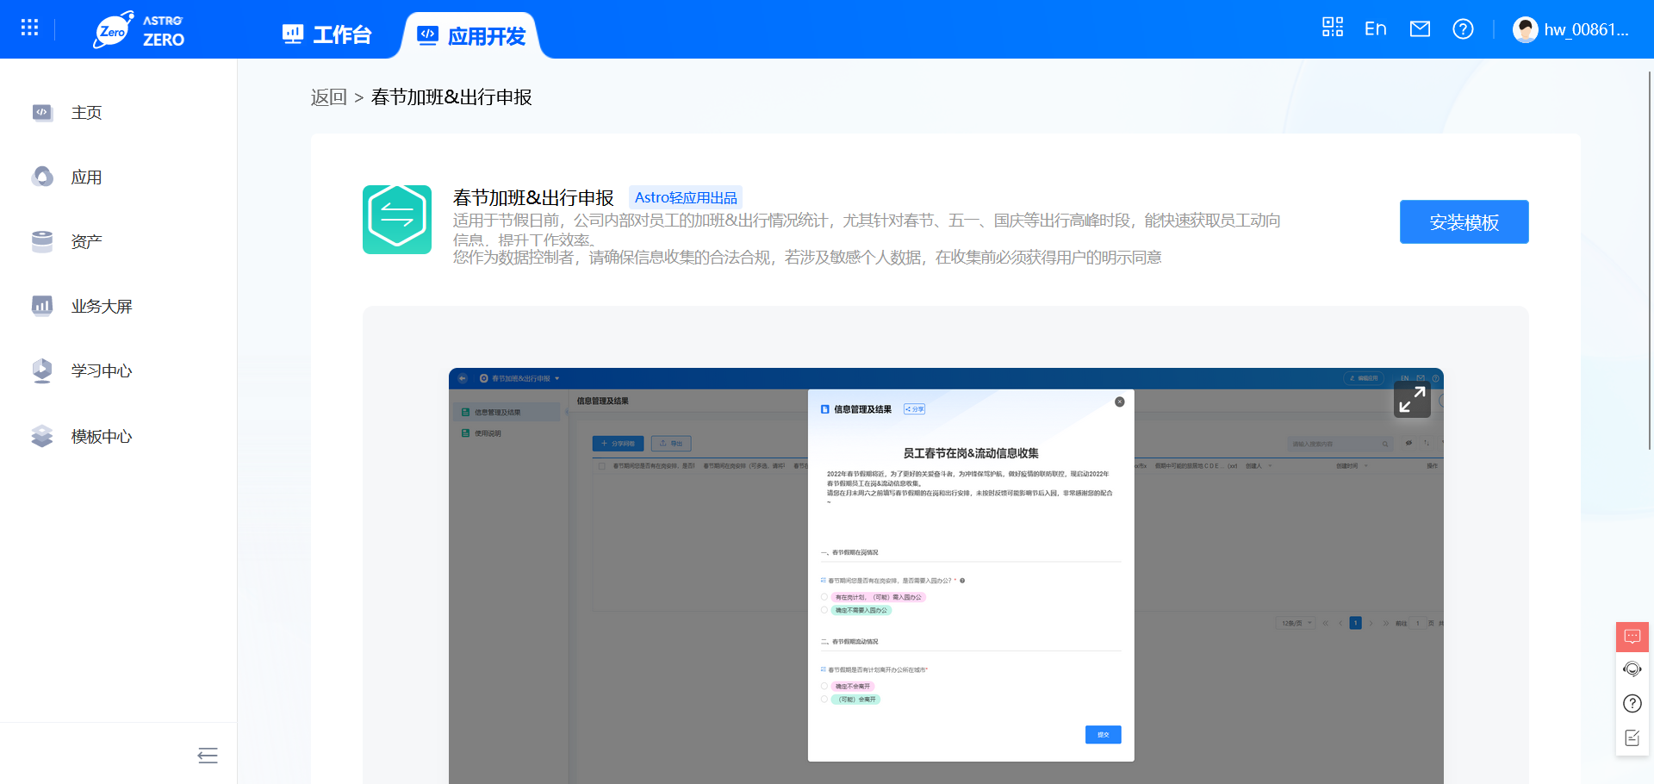Click the help question-mark icon in header

[x=1463, y=28]
